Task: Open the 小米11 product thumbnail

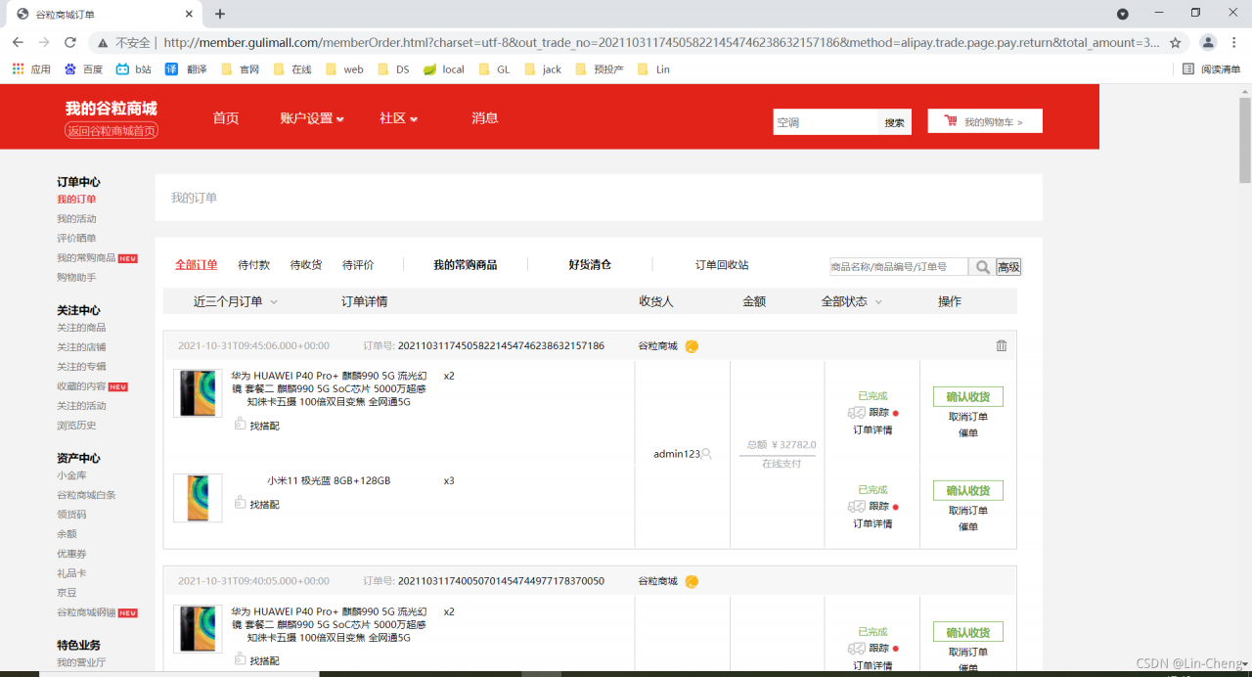Action: pos(198,498)
